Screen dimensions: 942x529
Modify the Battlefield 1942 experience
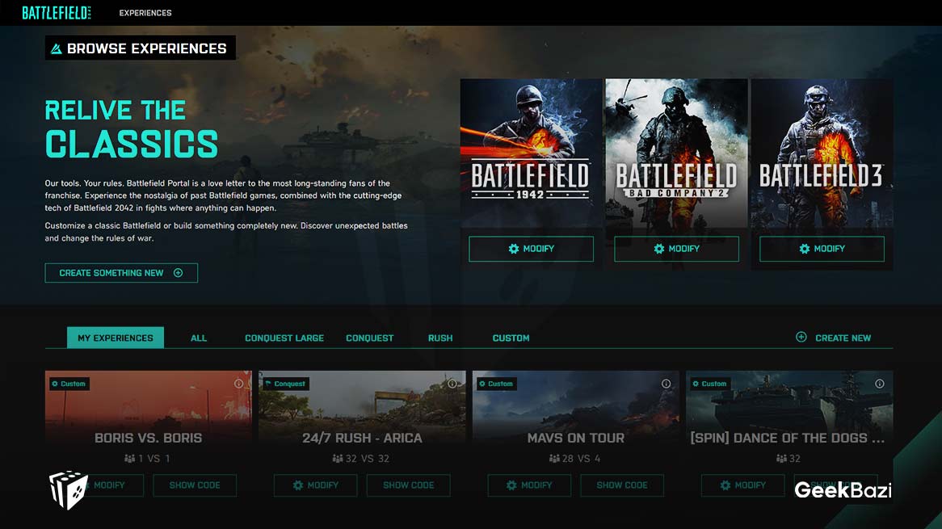point(531,249)
